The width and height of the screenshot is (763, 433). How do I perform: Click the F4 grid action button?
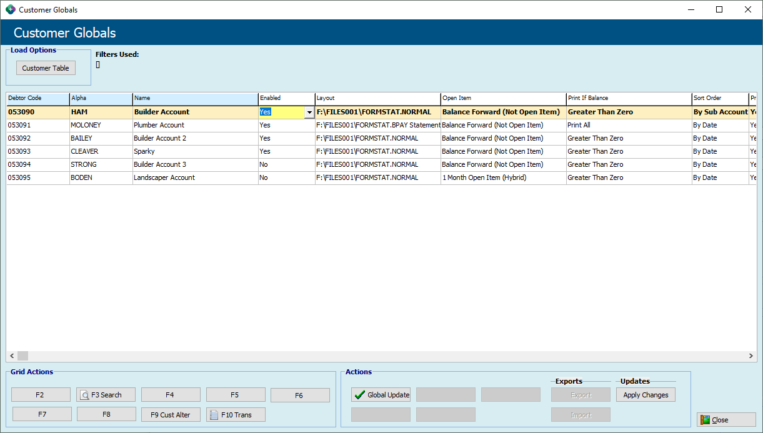pos(170,395)
